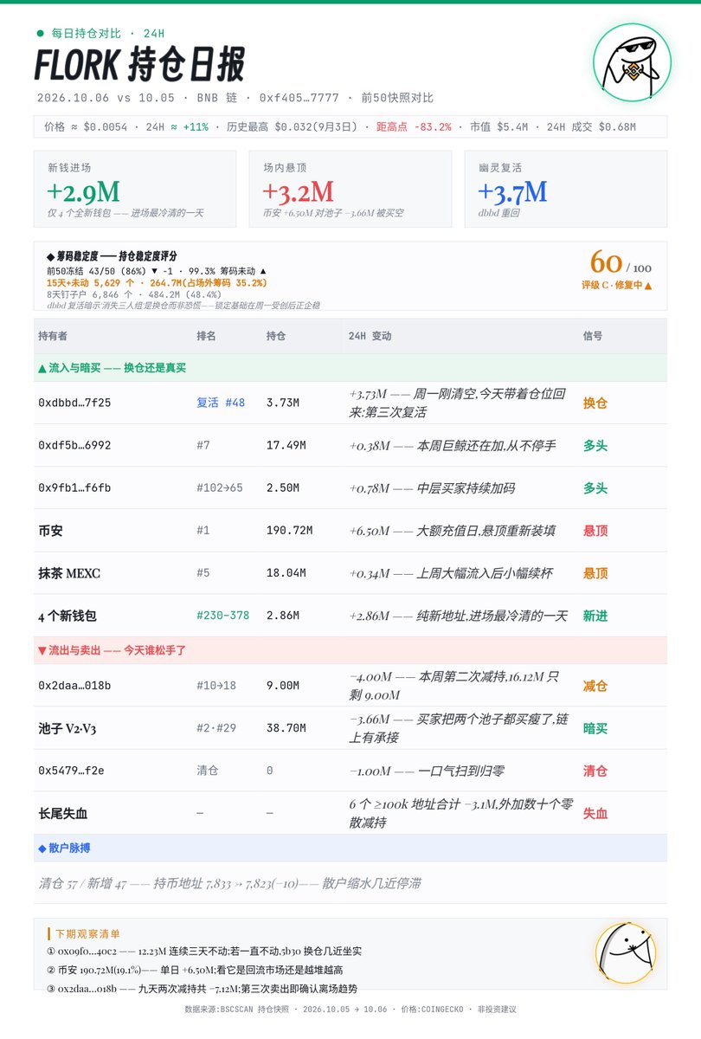Click the 信号 column header
The height and width of the screenshot is (1039, 701).
pos(593,336)
